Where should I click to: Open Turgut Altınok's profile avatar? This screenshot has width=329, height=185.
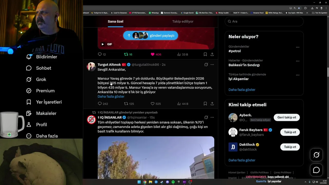tap(91, 67)
